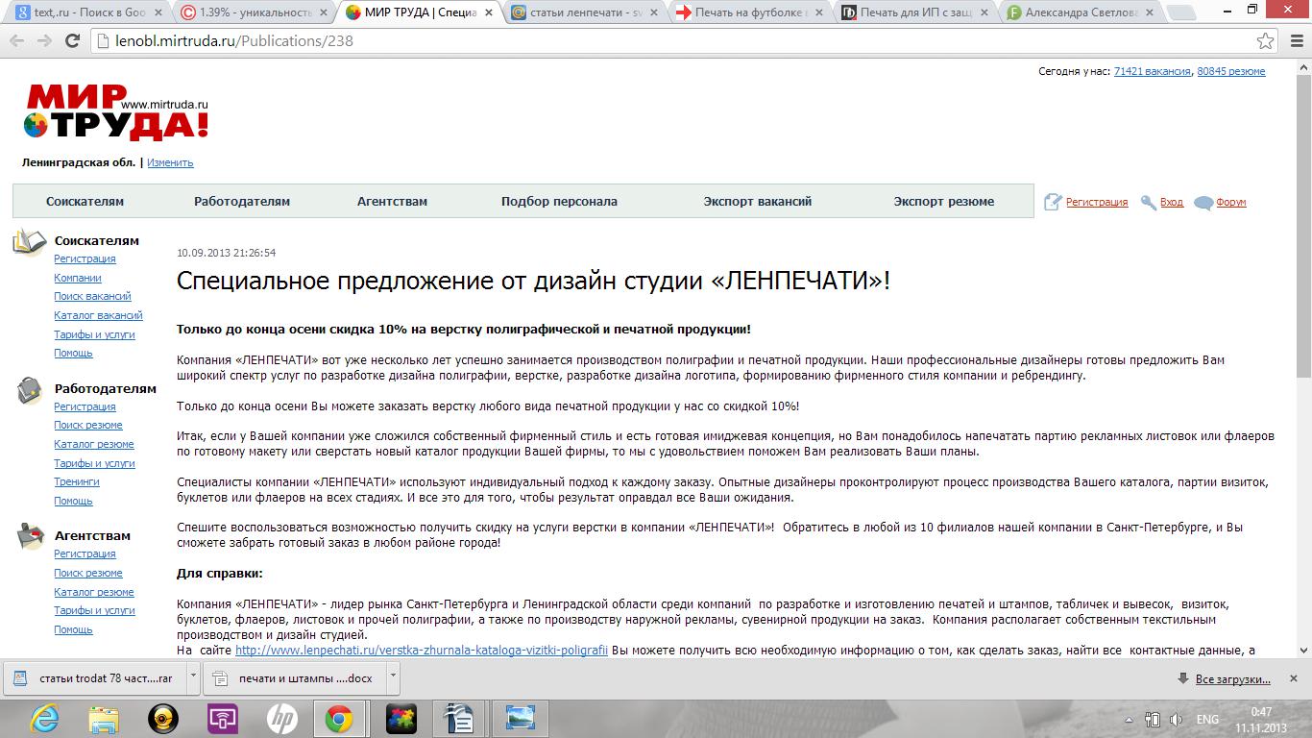Open the picture viewer taskbar icon
The height and width of the screenshot is (738, 1312).
coord(520,718)
